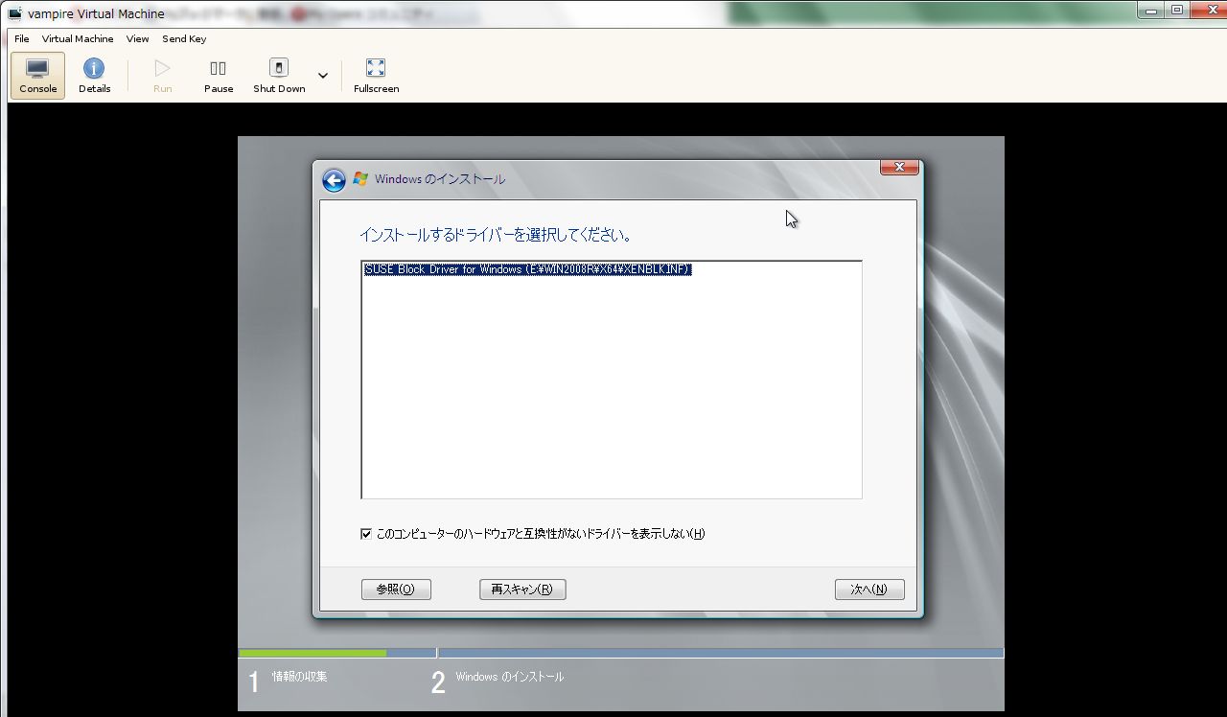The height and width of the screenshot is (717, 1227).
Task: Close the Windows installer dialog
Action: pos(899,167)
